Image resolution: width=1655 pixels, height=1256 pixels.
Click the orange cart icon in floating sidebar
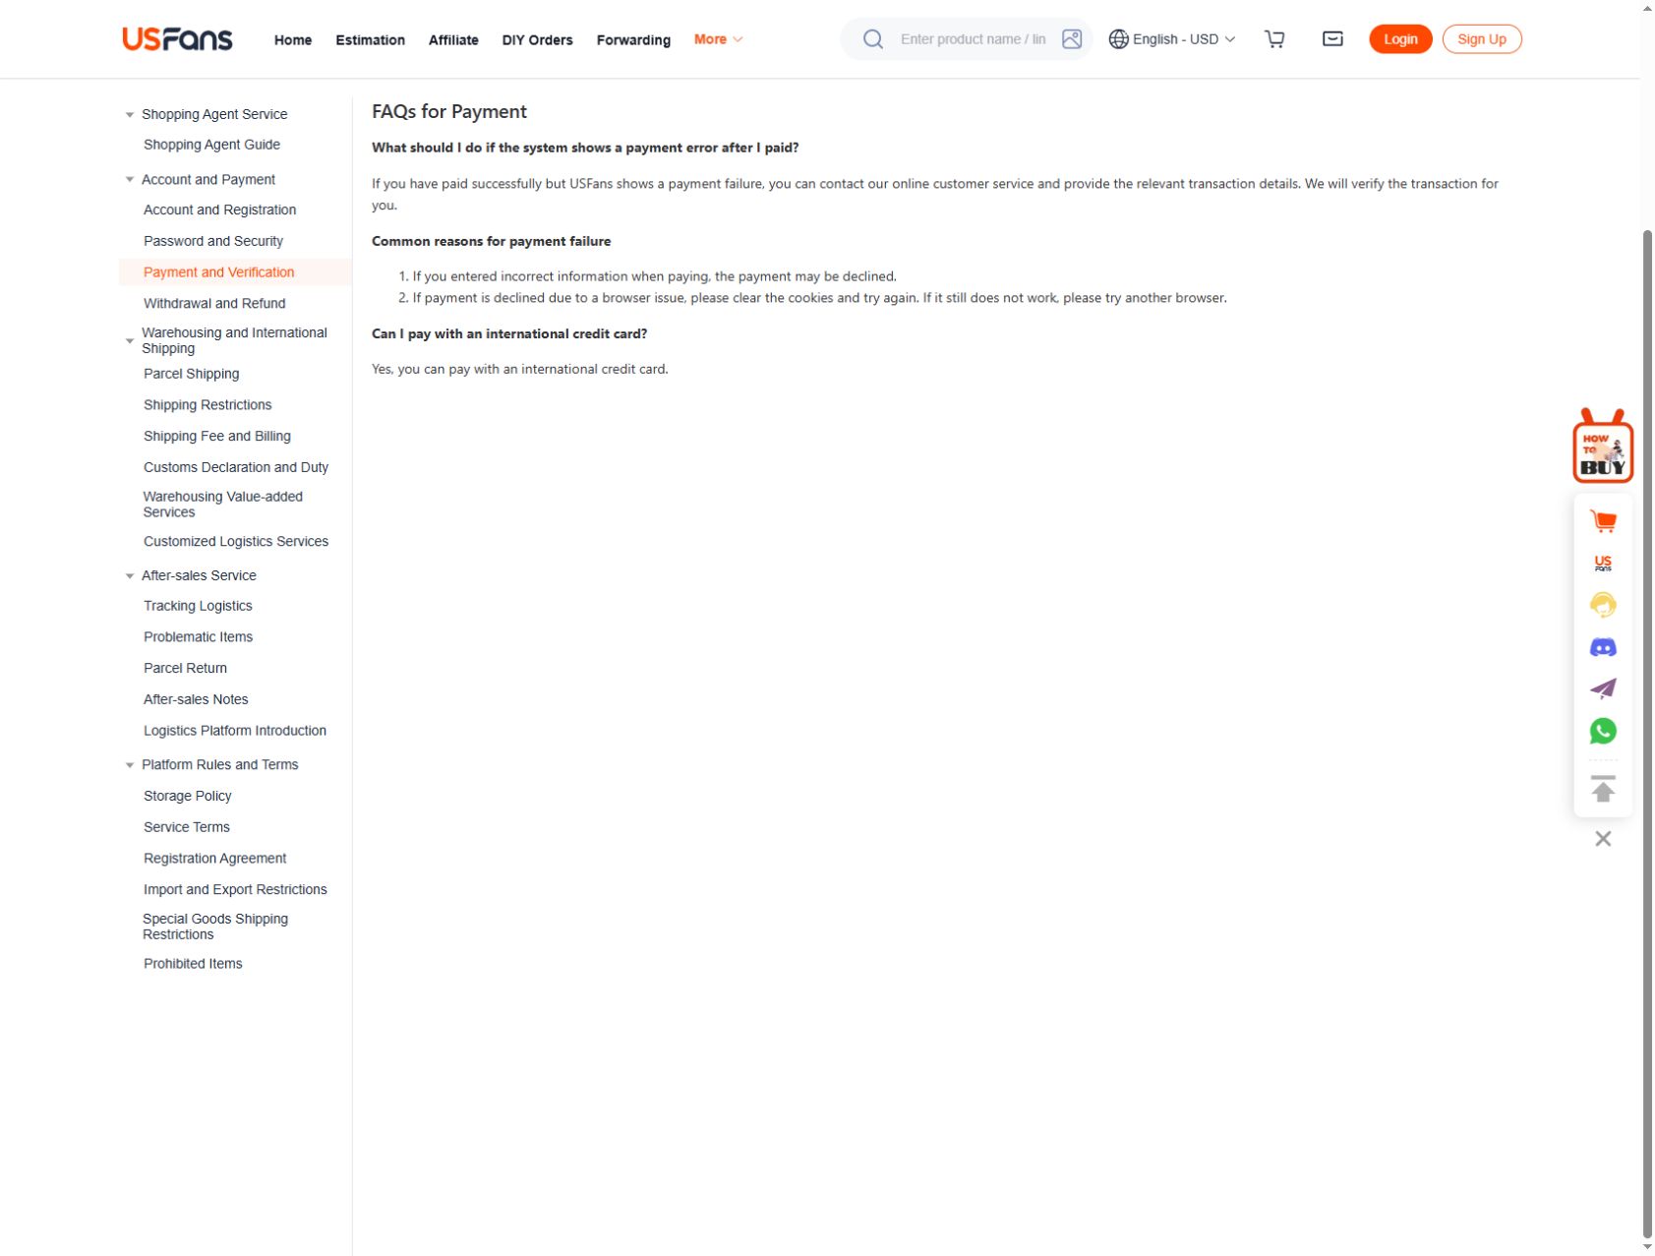click(1603, 521)
